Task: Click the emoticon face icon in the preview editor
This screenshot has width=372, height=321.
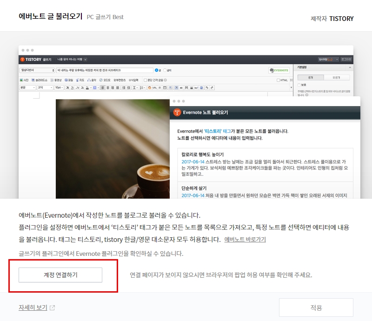Action: click(x=149, y=88)
